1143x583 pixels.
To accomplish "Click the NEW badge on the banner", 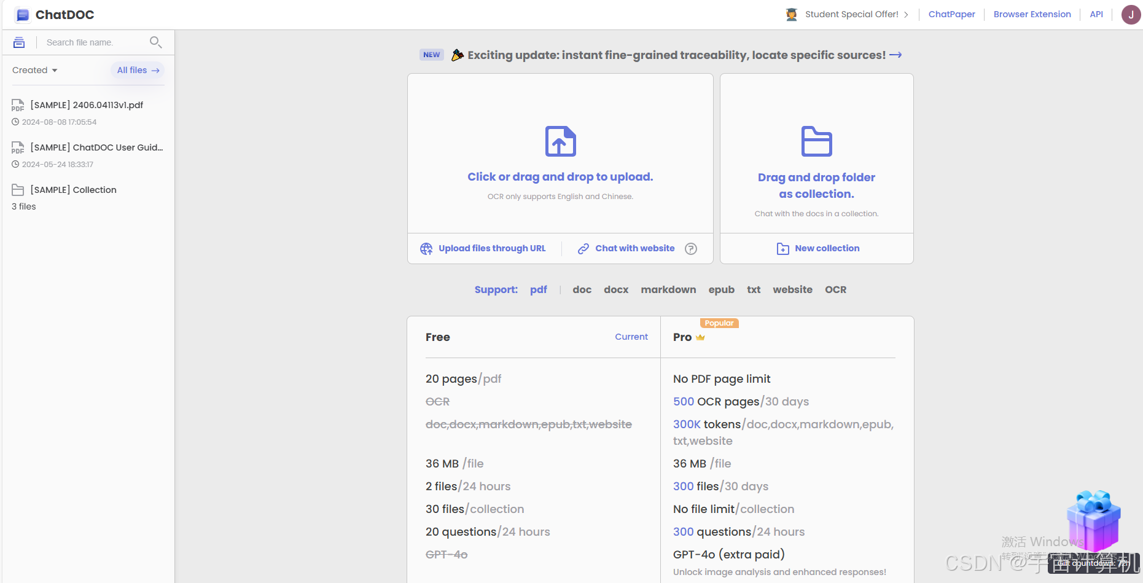I will (x=432, y=55).
